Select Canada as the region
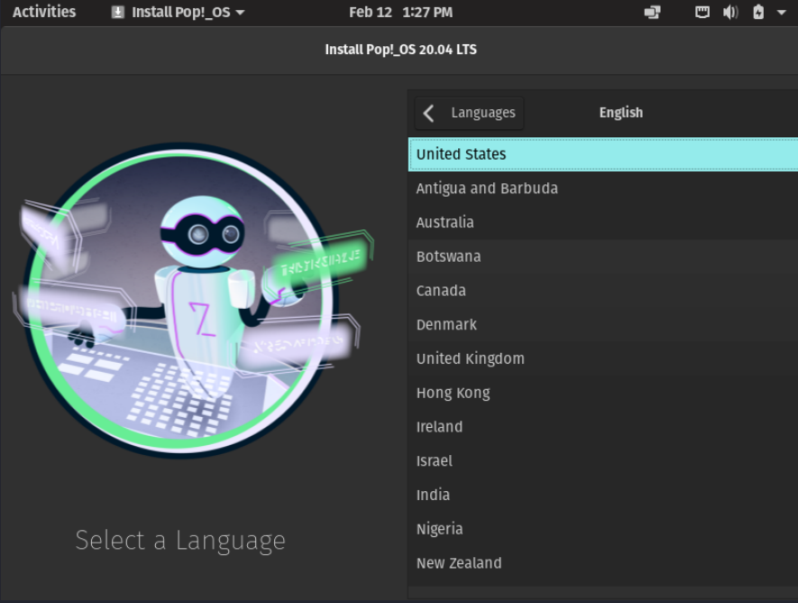This screenshot has height=603, width=798. click(x=603, y=291)
